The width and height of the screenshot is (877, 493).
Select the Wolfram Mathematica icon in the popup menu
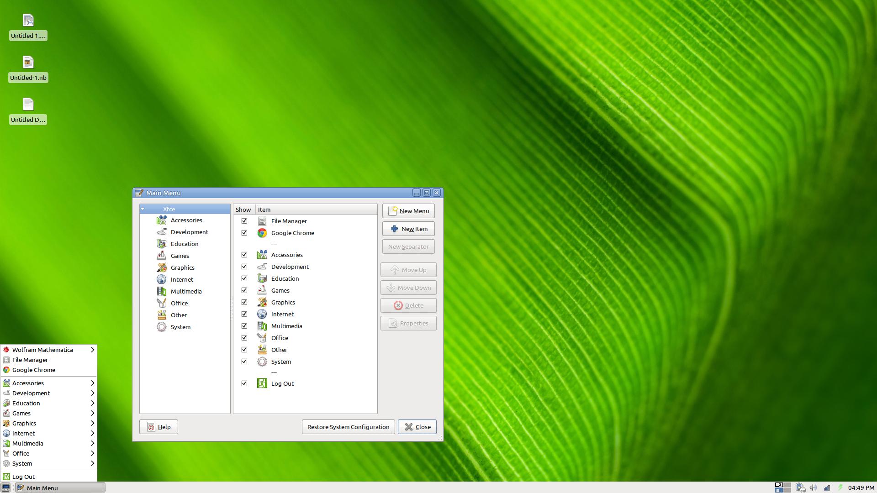pyautogui.click(x=5, y=350)
